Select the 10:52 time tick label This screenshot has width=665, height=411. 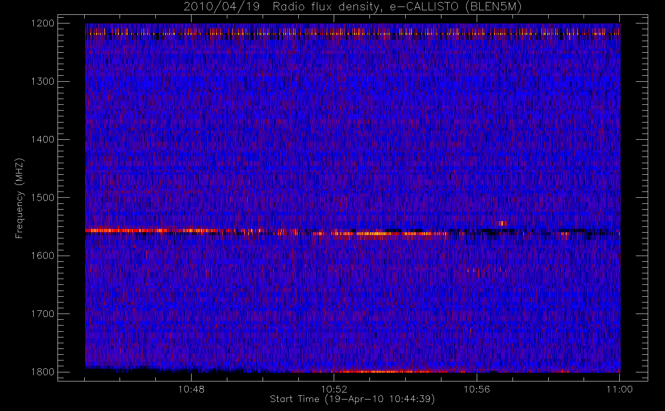coord(334,389)
